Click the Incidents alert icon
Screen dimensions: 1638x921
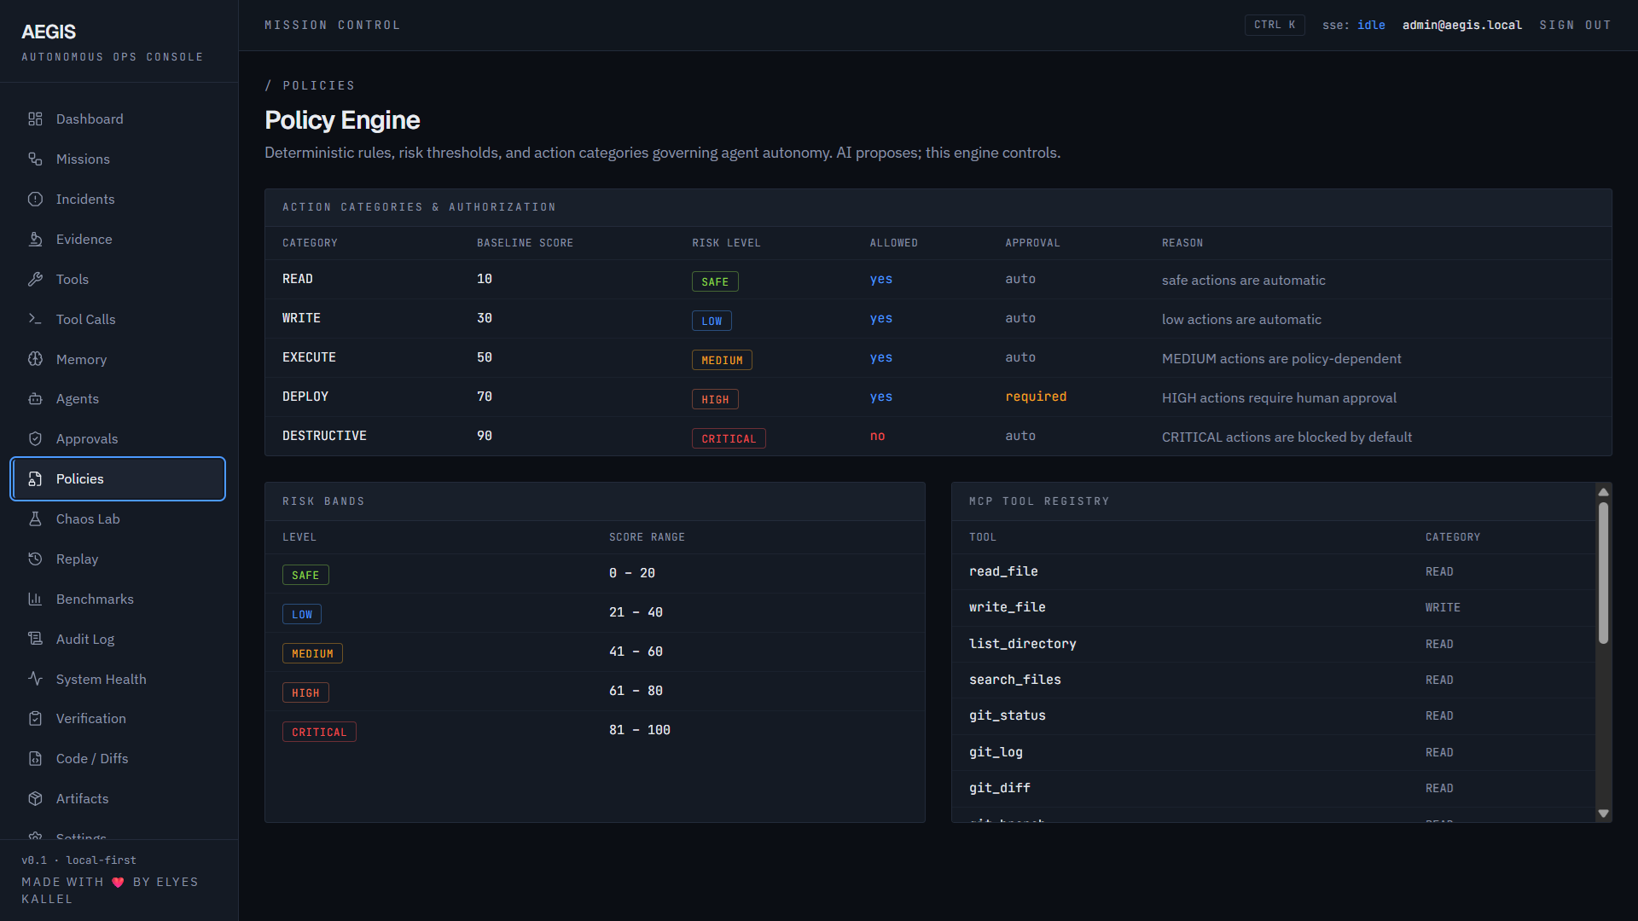pos(35,200)
